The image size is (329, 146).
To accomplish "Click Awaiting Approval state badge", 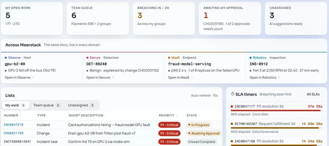I will pos(204,133).
